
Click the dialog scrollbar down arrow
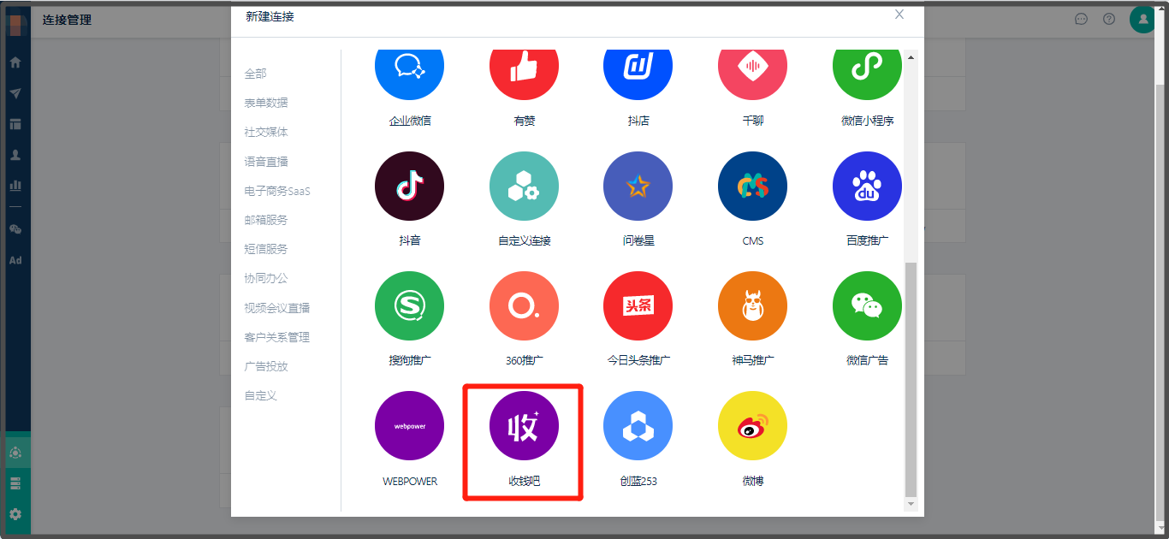[911, 505]
